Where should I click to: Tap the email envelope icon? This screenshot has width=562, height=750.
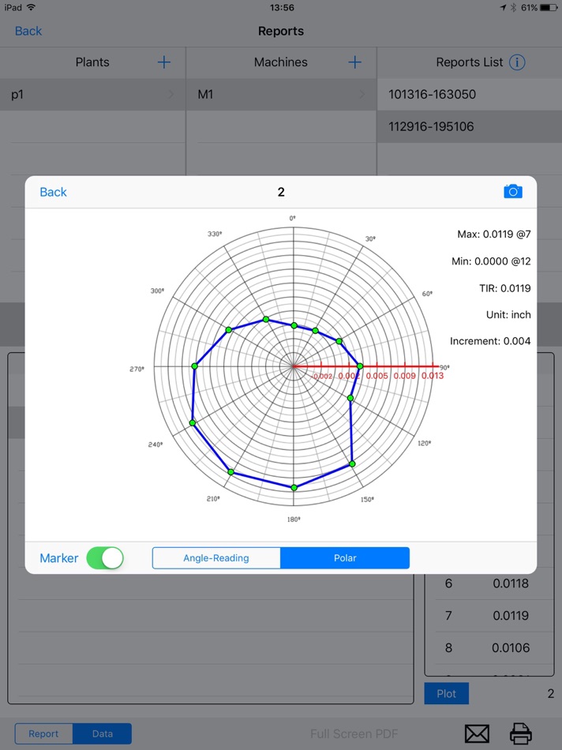tap(477, 733)
